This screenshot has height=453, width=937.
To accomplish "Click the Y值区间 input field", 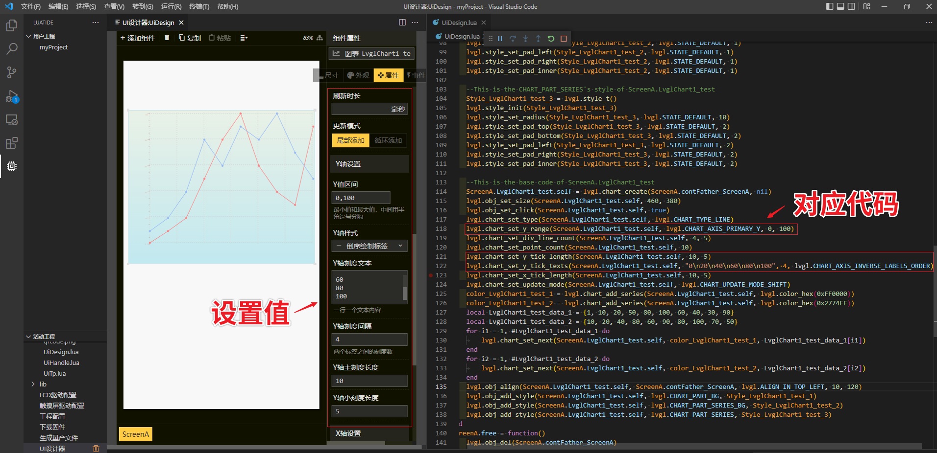I will click(361, 198).
